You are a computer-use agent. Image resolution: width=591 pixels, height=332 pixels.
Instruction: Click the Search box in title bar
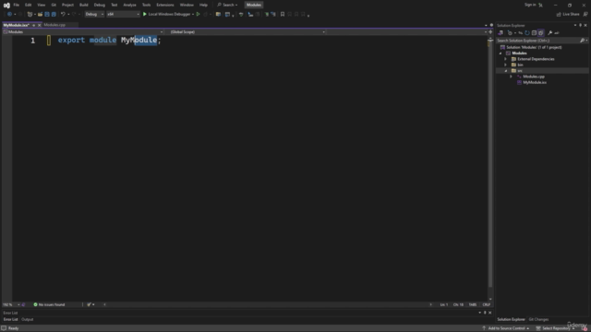tap(227, 5)
